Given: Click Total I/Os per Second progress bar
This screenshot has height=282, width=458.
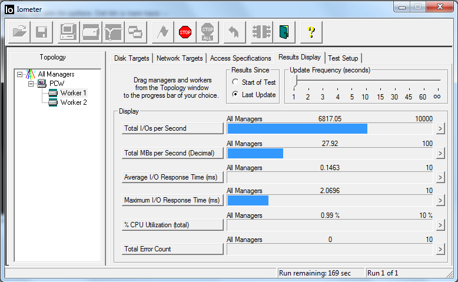Looking at the screenshot, I should tap(330, 128).
